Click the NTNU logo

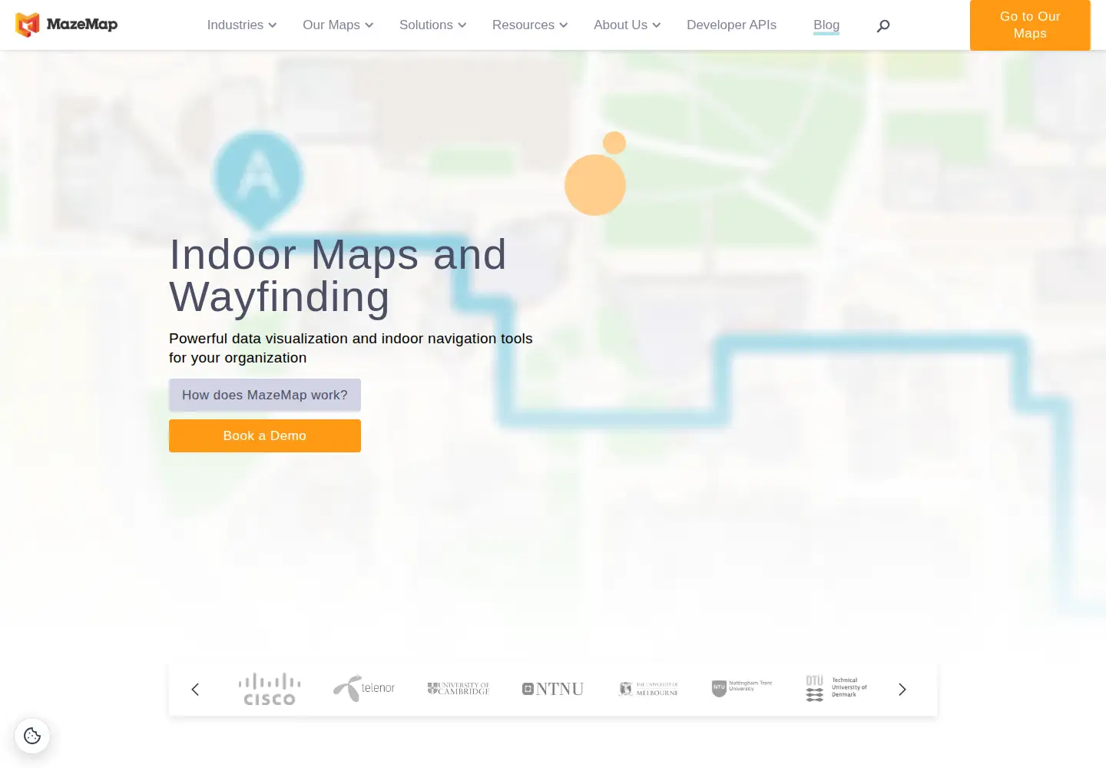(x=553, y=689)
